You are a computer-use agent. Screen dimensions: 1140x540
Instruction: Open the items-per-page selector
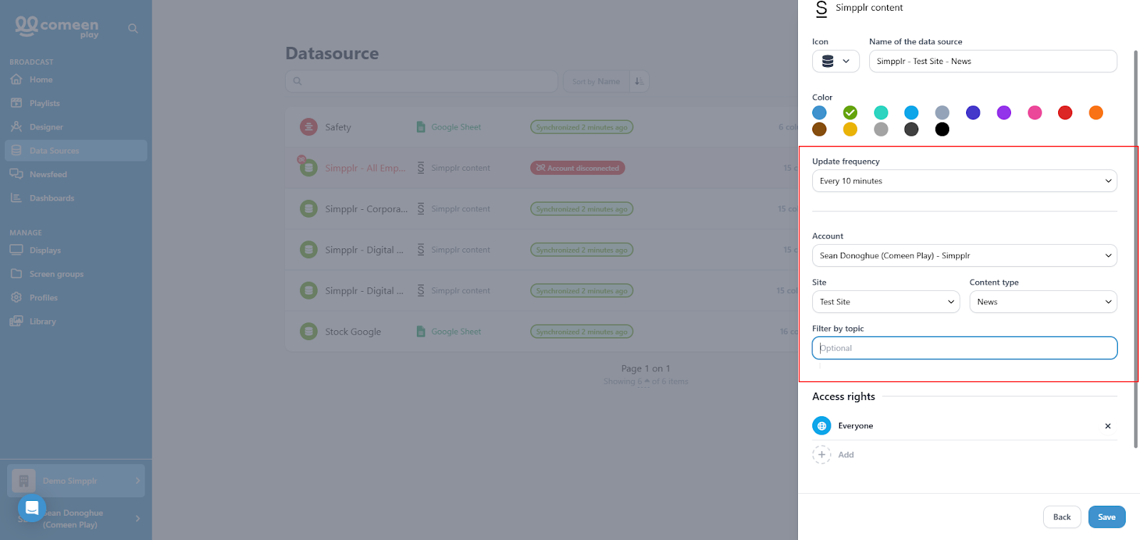[643, 381]
